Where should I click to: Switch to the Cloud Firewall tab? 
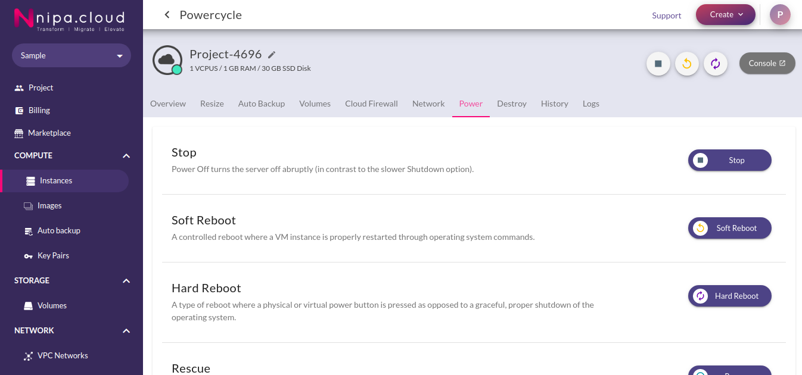[x=371, y=104]
